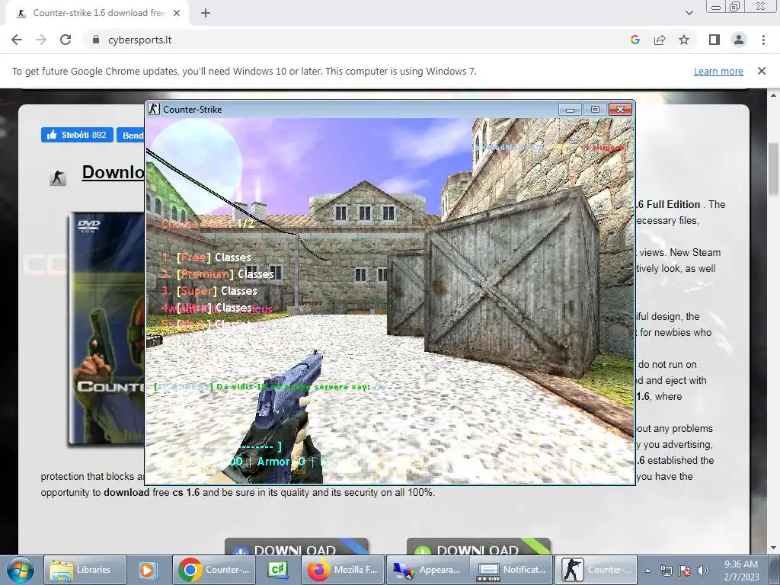The height and width of the screenshot is (585, 780).
Task: Switch to Mozilla Firefox taskbar button
Action: click(x=344, y=570)
